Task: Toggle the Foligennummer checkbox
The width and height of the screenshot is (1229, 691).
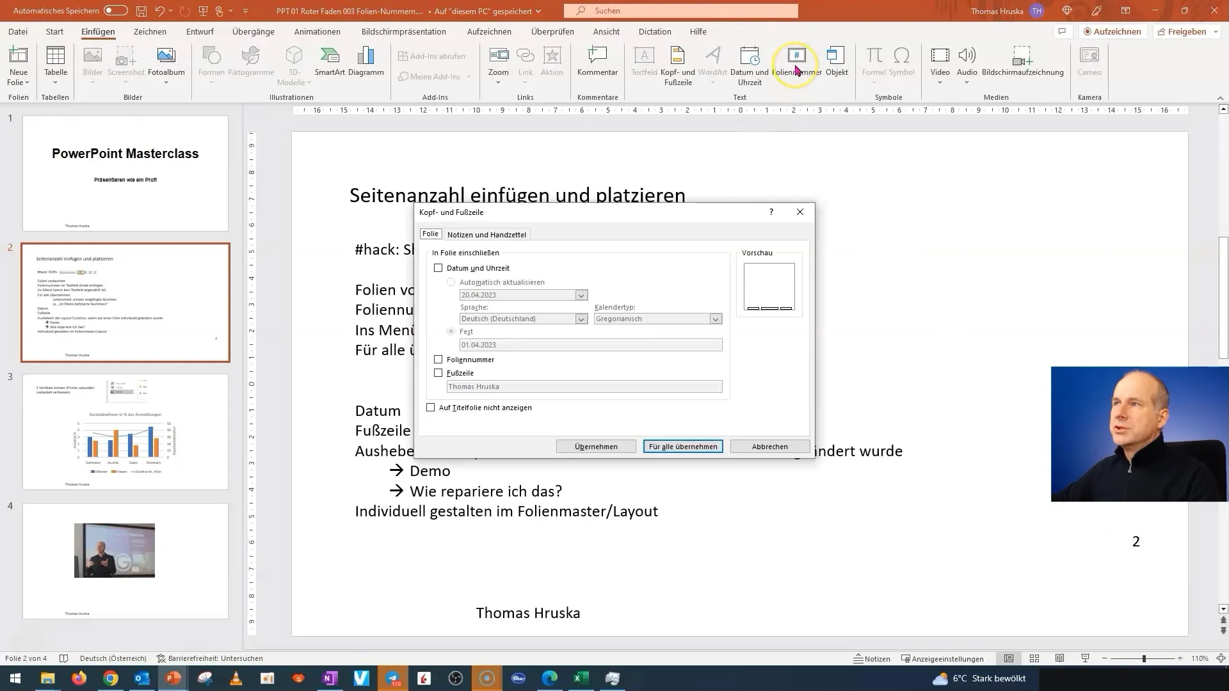Action: 439,360
